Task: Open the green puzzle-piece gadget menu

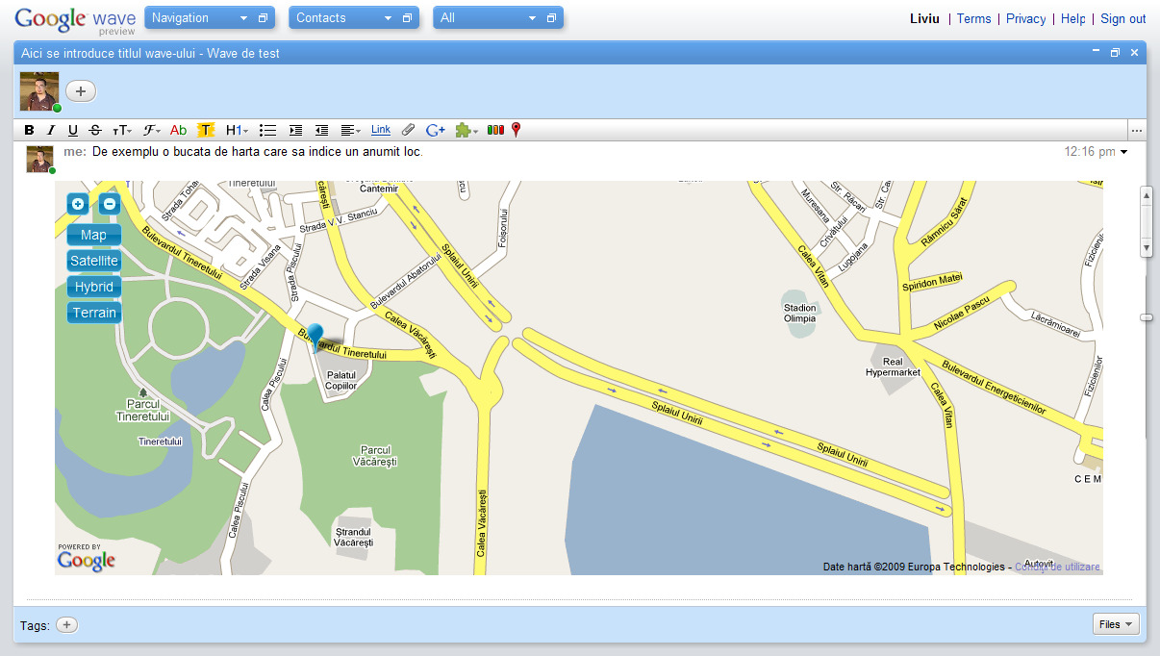Action: tap(467, 130)
